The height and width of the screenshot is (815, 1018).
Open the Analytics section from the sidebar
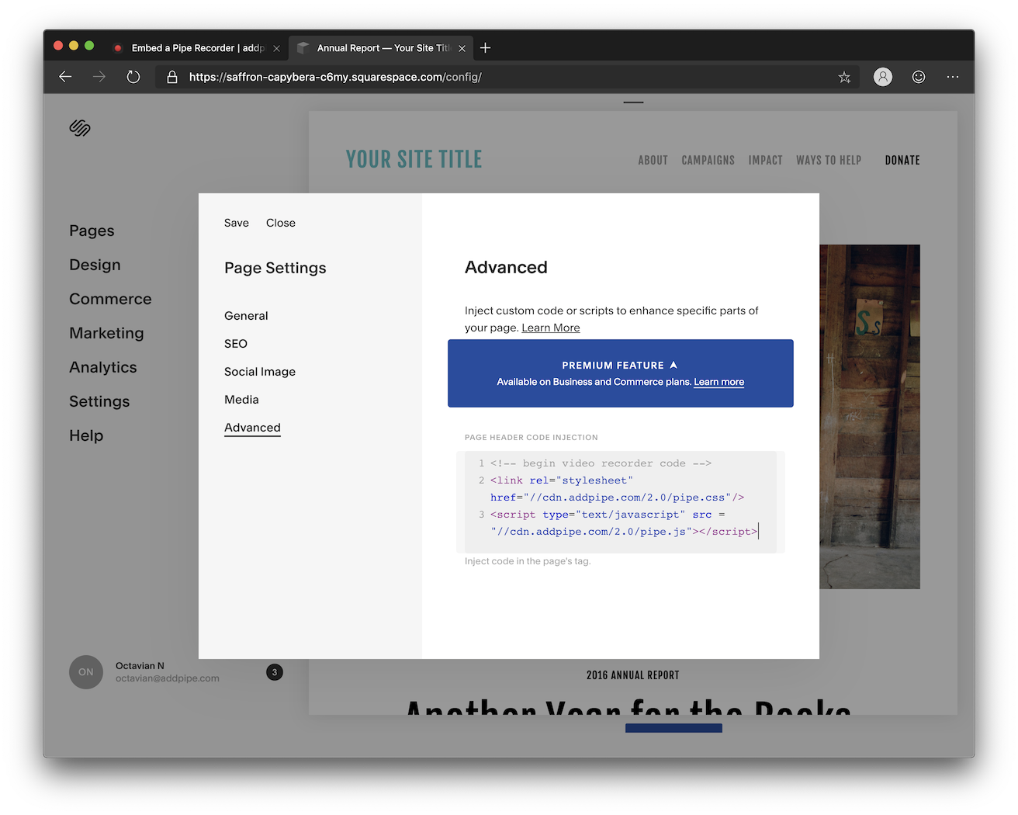(102, 367)
